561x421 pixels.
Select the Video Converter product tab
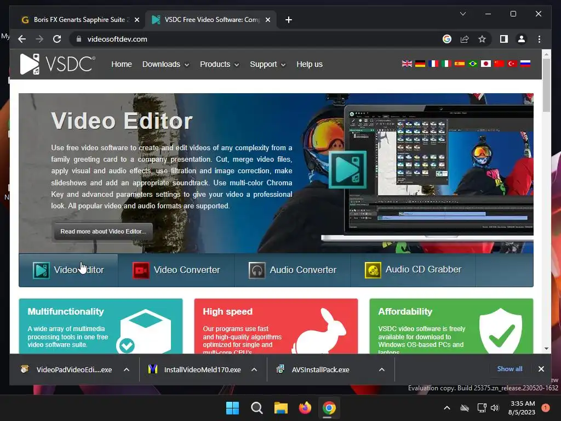[176, 270]
